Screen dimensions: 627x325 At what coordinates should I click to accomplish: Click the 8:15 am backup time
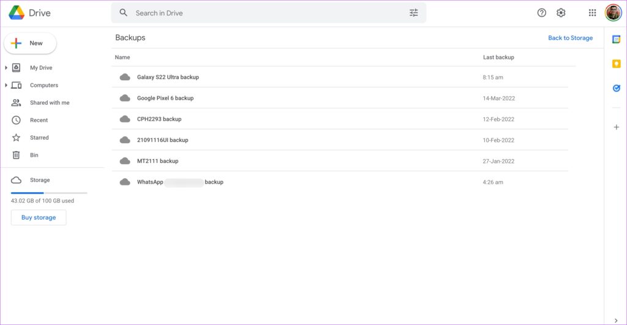click(493, 77)
